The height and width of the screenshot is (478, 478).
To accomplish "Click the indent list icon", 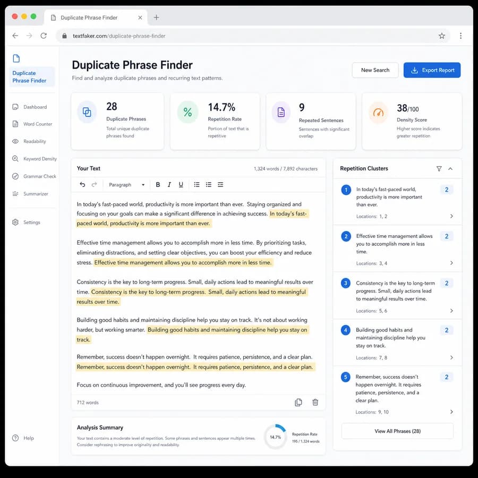I will [x=220, y=184].
